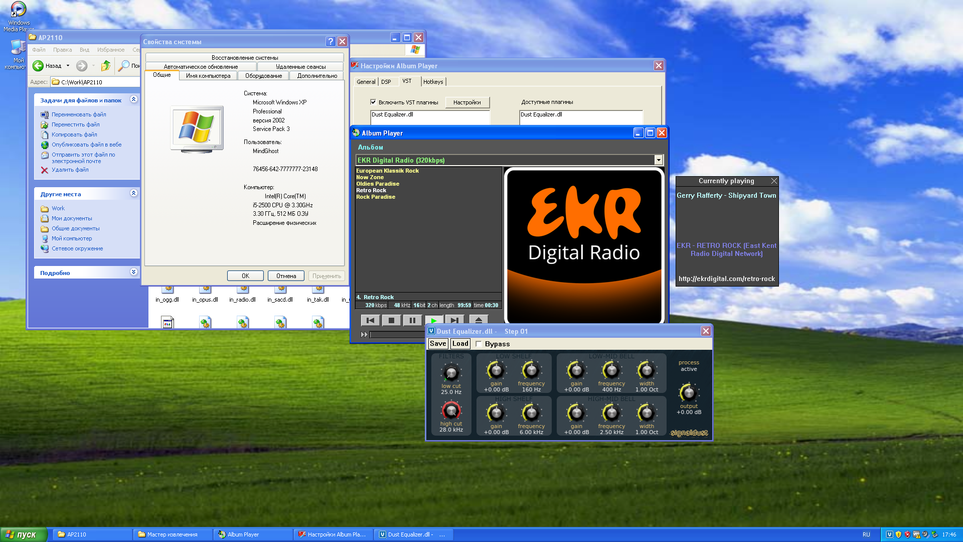The image size is (963, 542).
Task: Click the output gain knob in Dust Equalizer
Action: (x=689, y=392)
